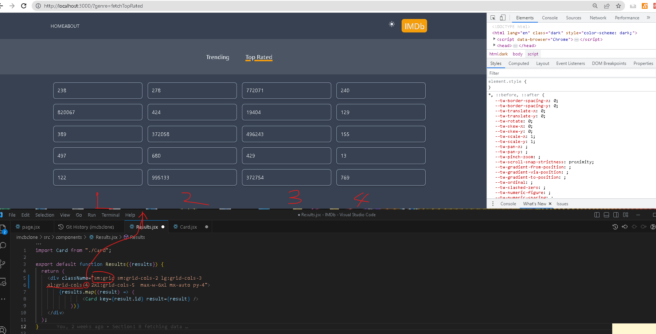
Task: Open the Issues drawer tab
Action: click(x=562, y=204)
